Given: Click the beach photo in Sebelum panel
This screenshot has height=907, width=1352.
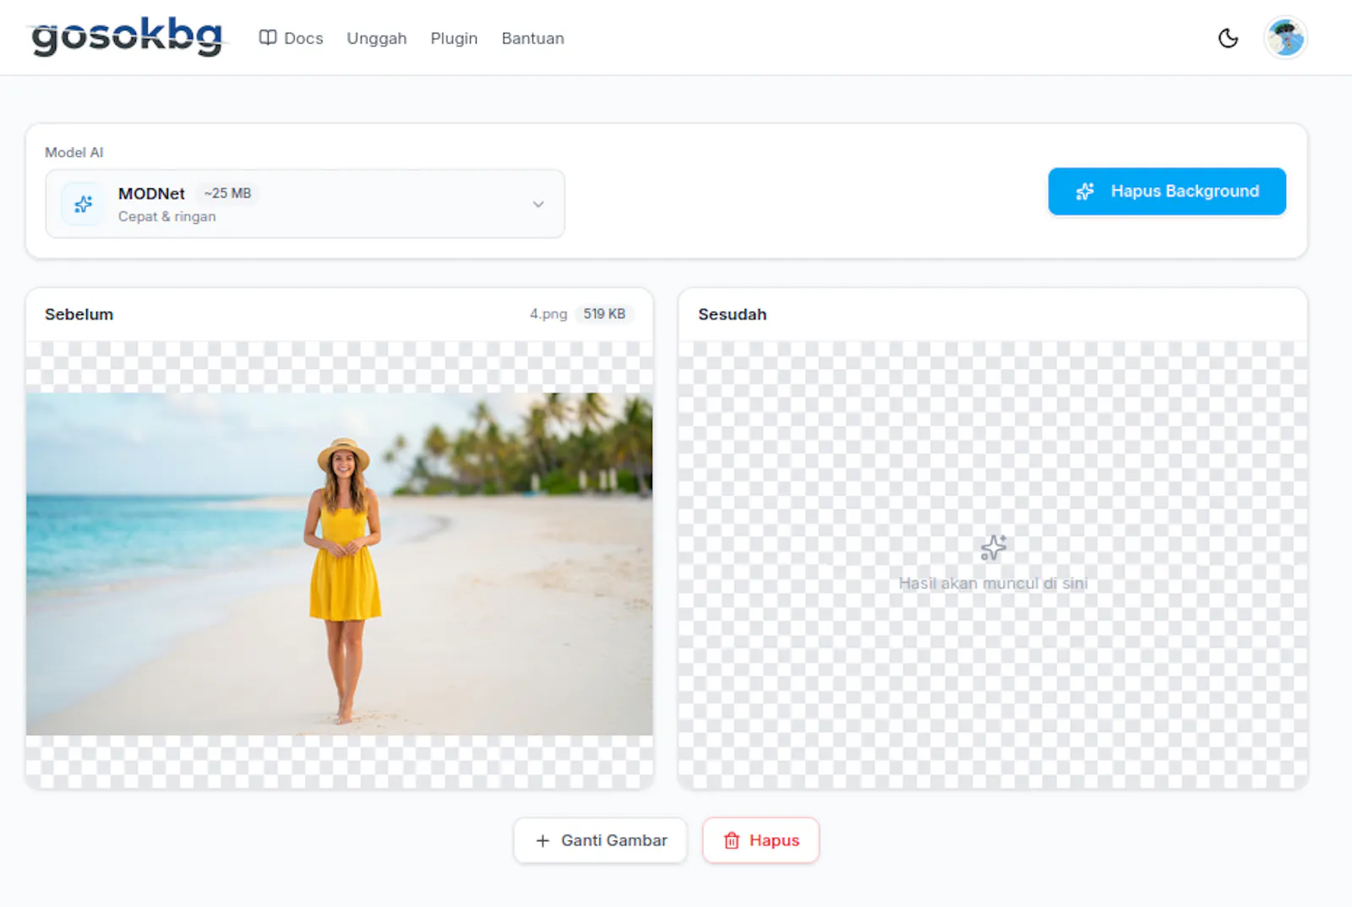Looking at the screenshot, I should 339,563.
